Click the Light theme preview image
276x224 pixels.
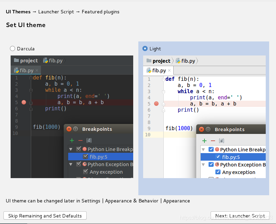pos(204,117)
